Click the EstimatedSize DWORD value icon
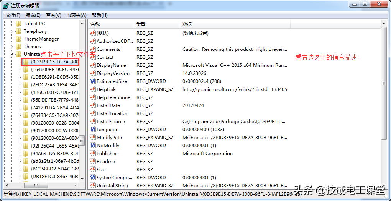 (x=92, y=81)
